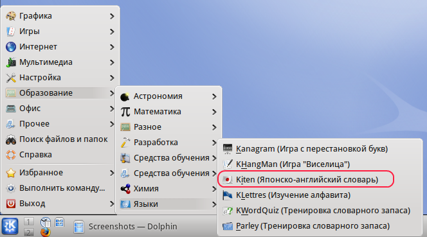Expand the Разработка submenu arrow
The width and height of the screenshot is (427, 237).
[x=214, y=143]
